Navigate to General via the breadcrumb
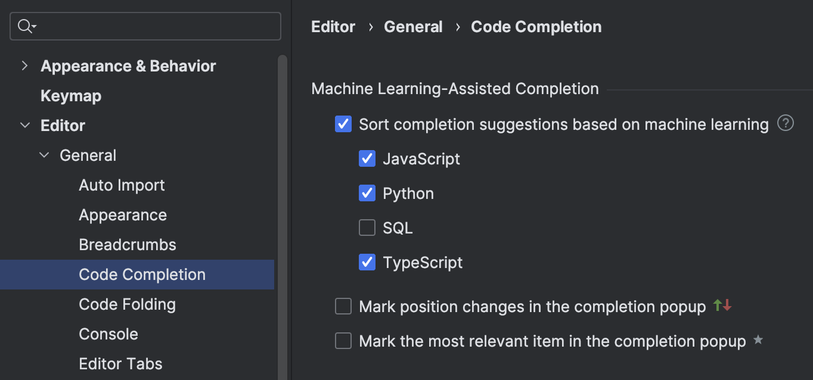Viewport: 813px width, 380px height. 413,26
